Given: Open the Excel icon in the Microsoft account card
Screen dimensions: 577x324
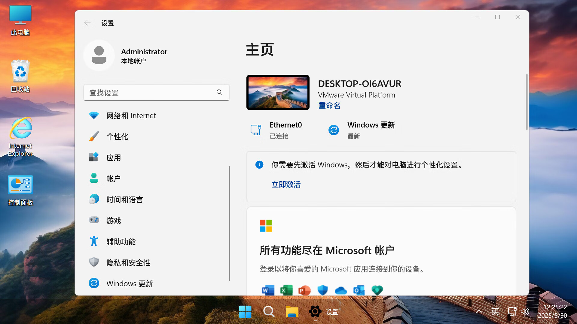Looking at the screenshot, I should coord(286,290).
